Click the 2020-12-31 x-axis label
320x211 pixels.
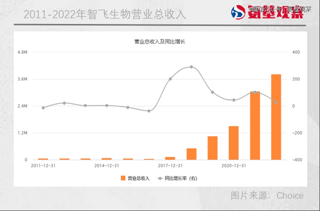coord(234,165)
